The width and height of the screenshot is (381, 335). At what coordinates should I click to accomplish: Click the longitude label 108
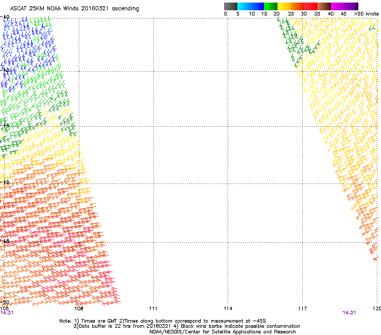78,309
